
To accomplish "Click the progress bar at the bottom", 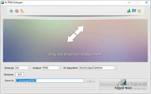I will (49, 89).
